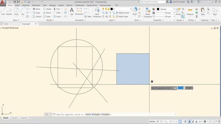Open the Parametric ribbon tab
The width and height of the screenshot is (221, 124).
click(x=36, y=5)
